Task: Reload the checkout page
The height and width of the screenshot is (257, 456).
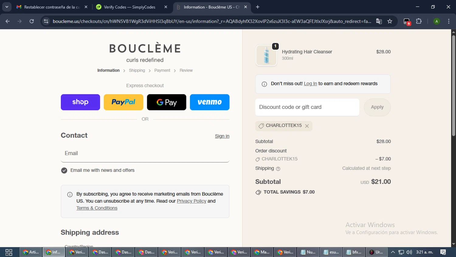Action: pyautogui.click(x=32, y=21)
